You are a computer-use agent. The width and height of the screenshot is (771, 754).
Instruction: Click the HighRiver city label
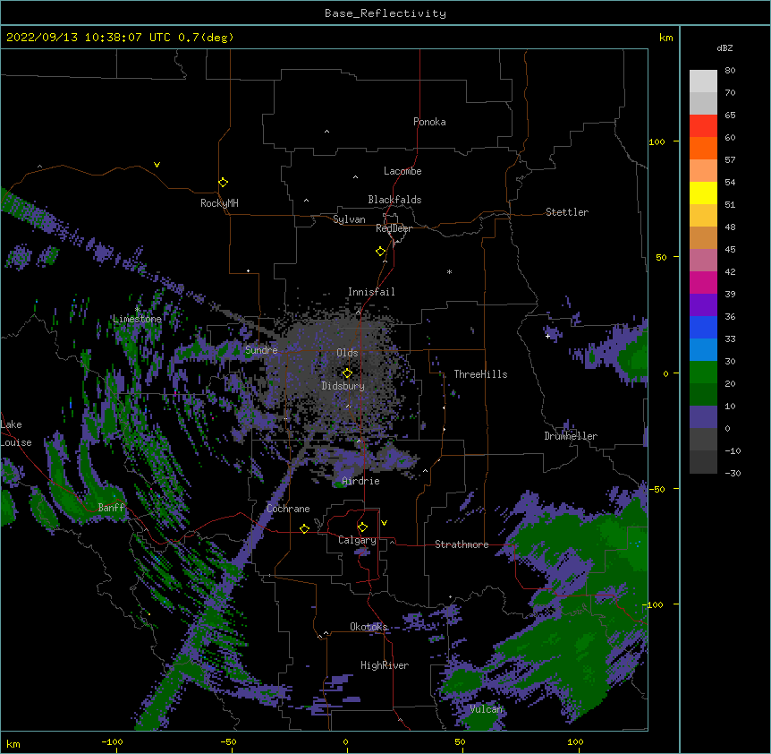point(385,665)
